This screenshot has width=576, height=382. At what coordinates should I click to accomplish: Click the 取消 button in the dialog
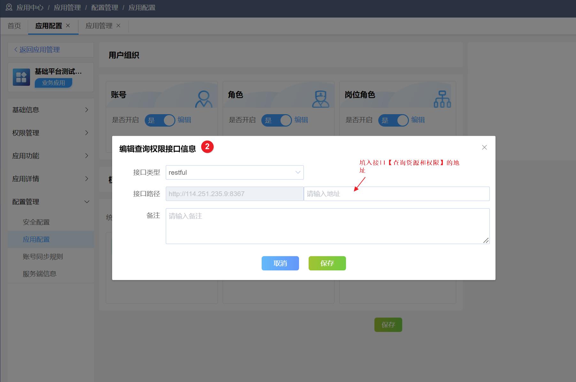point(280,263)
